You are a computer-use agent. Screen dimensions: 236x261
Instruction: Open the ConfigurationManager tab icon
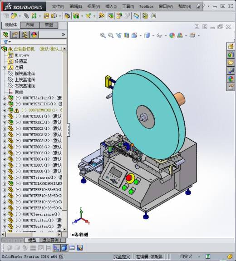coord(25,34)
